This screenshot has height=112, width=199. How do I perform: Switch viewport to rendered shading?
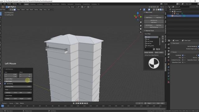[163, 10]
